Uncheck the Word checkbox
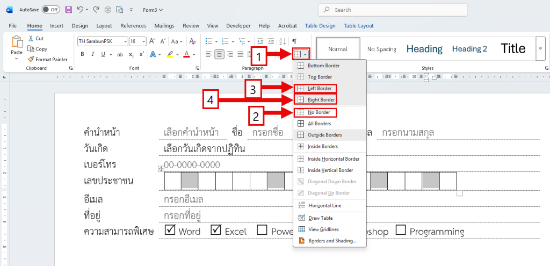 tap(170, 230)
